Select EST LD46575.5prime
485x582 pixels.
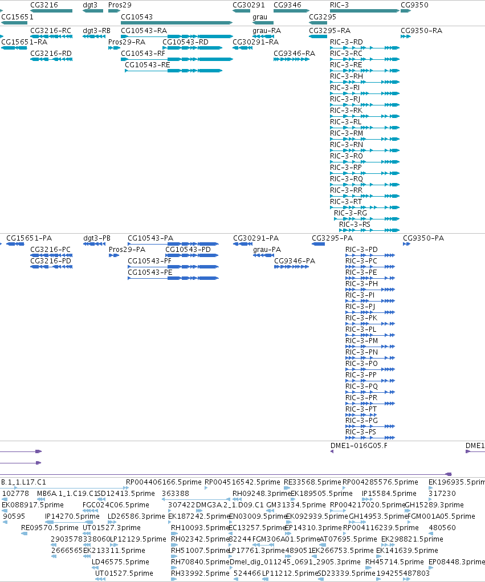120,562
